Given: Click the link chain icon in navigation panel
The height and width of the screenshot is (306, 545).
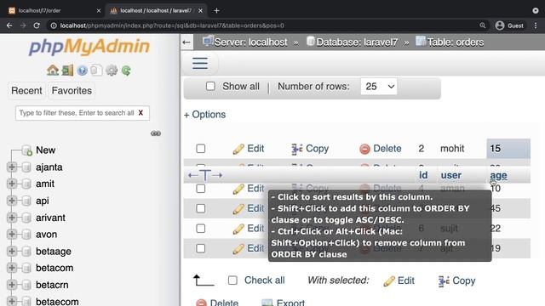Looking at the screenshot, I should point(156,133).
